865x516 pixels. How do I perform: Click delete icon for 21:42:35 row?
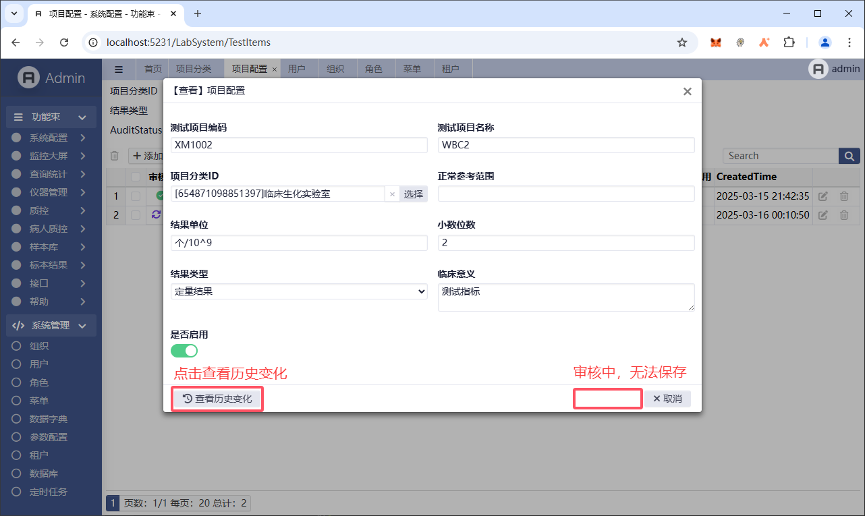[844, 196]
